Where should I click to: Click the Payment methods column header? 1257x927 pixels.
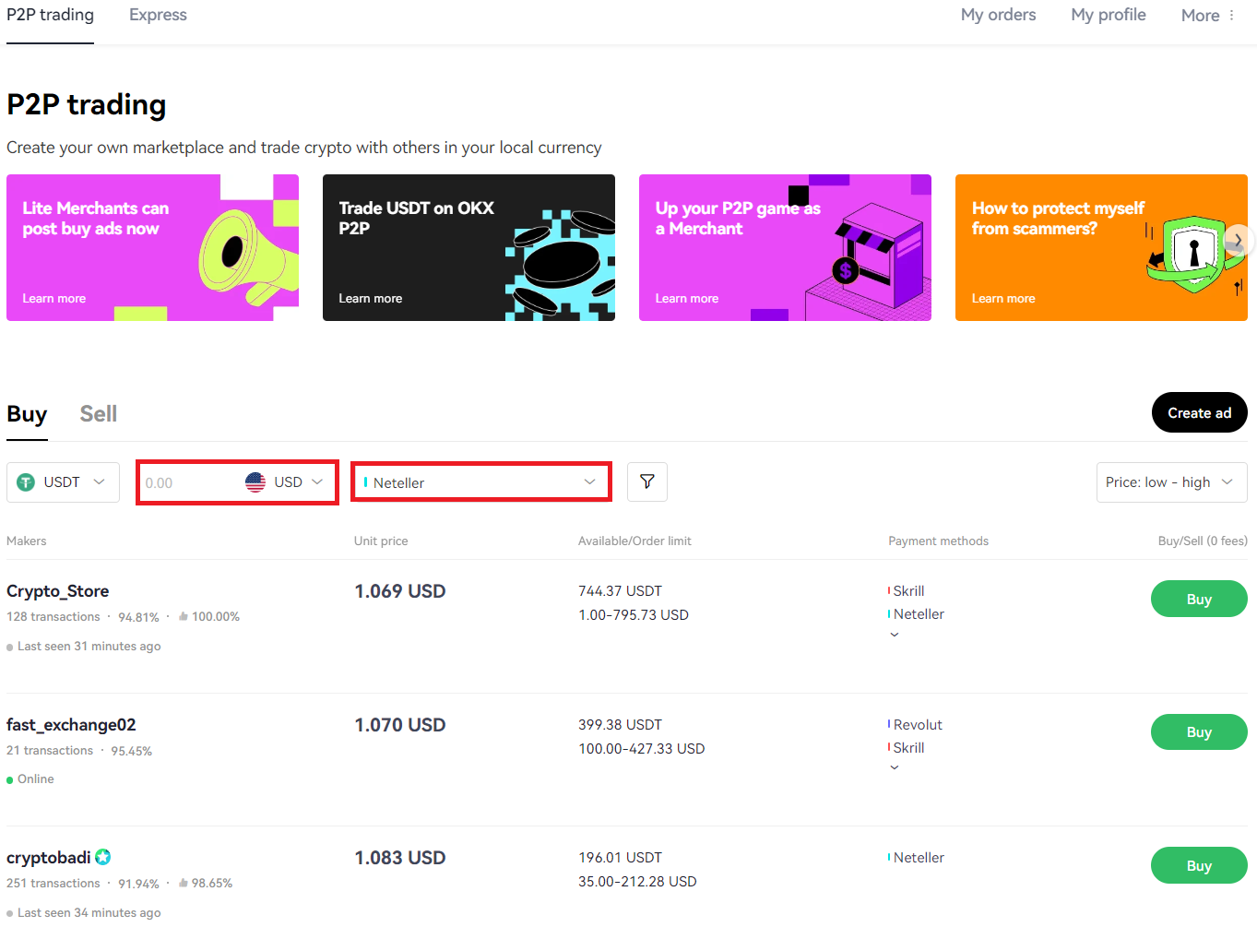pos(938,541)
